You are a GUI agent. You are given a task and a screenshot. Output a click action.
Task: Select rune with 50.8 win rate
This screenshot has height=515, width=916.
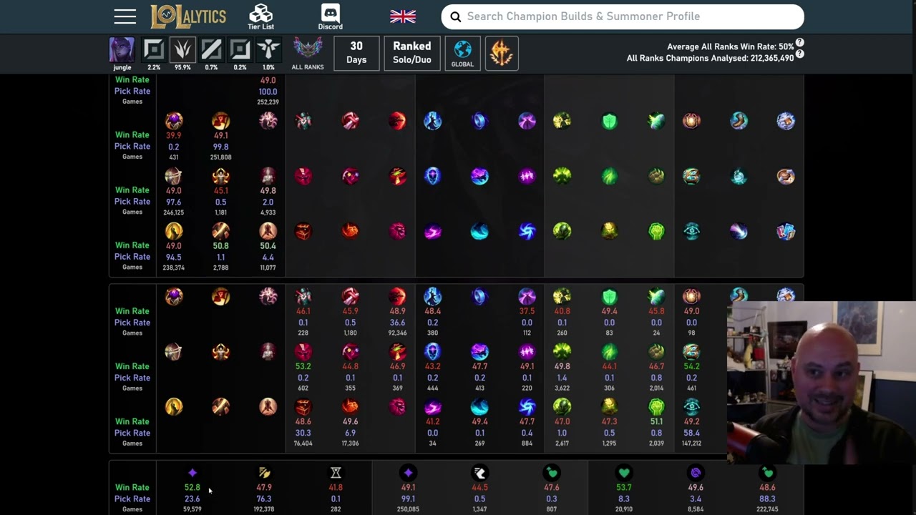tap(220, 231)
